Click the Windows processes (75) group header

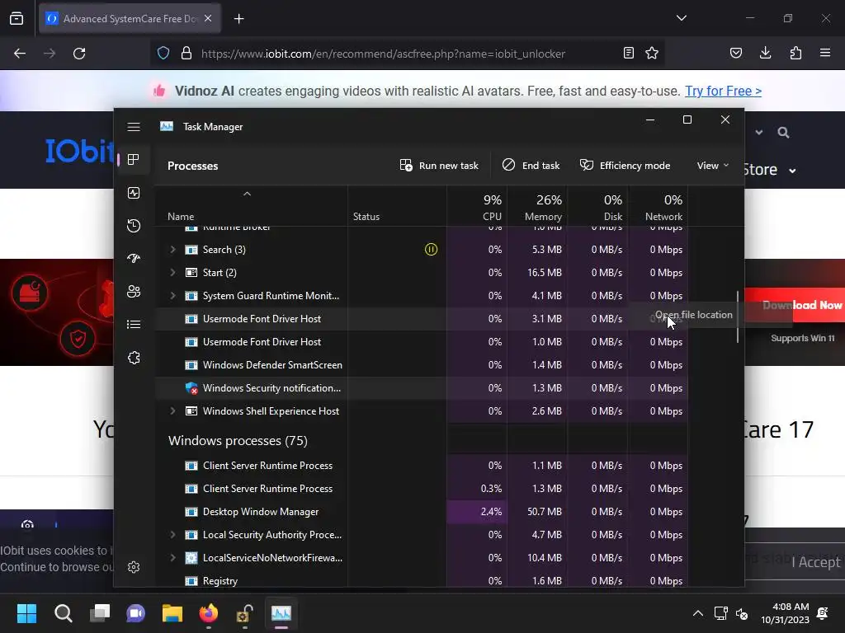click(x=238, y=441)
